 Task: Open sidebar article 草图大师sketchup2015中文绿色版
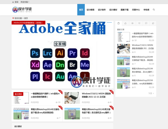[143, 82]
